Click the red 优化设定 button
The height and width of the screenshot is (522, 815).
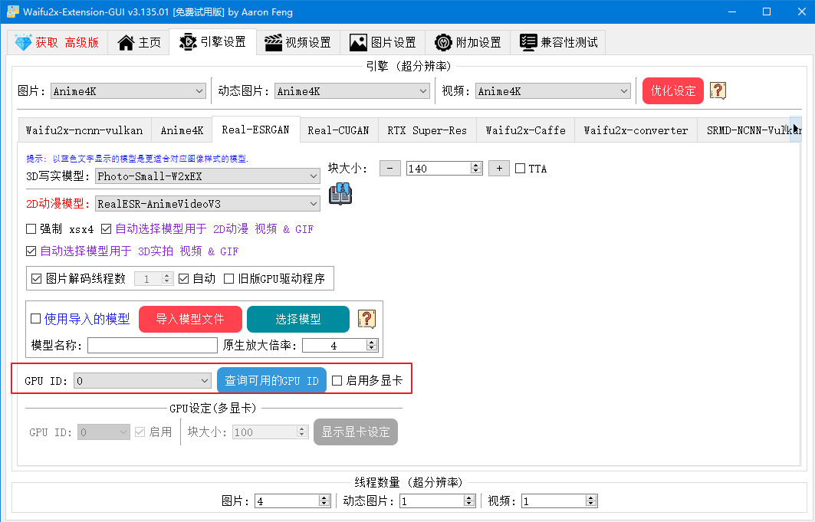(x=673, y=91)
